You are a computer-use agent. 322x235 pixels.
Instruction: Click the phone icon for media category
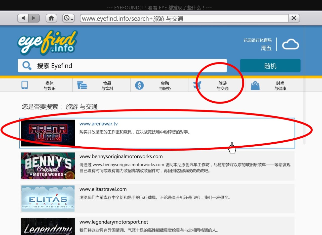tap(25, 85)
